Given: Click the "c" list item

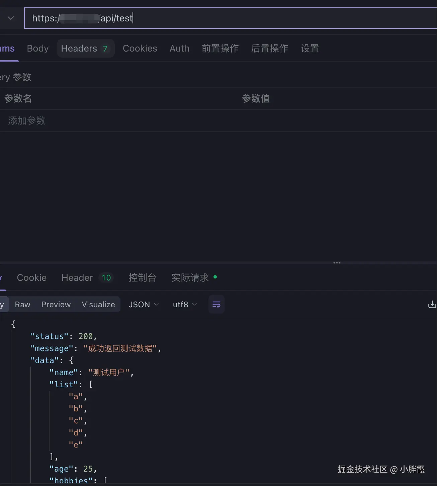Looking at the screenshot, I should pos(78,421).
